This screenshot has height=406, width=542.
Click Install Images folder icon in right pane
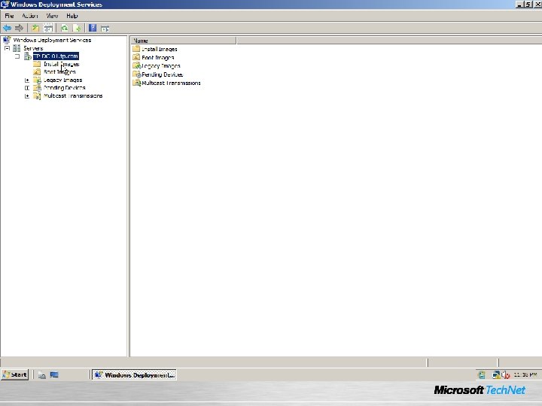click(136, 49)
